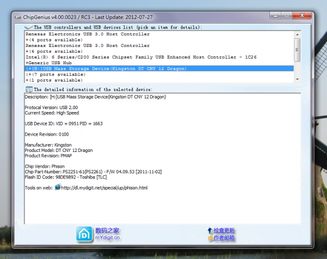Click the device list header icon

(29, 27)
